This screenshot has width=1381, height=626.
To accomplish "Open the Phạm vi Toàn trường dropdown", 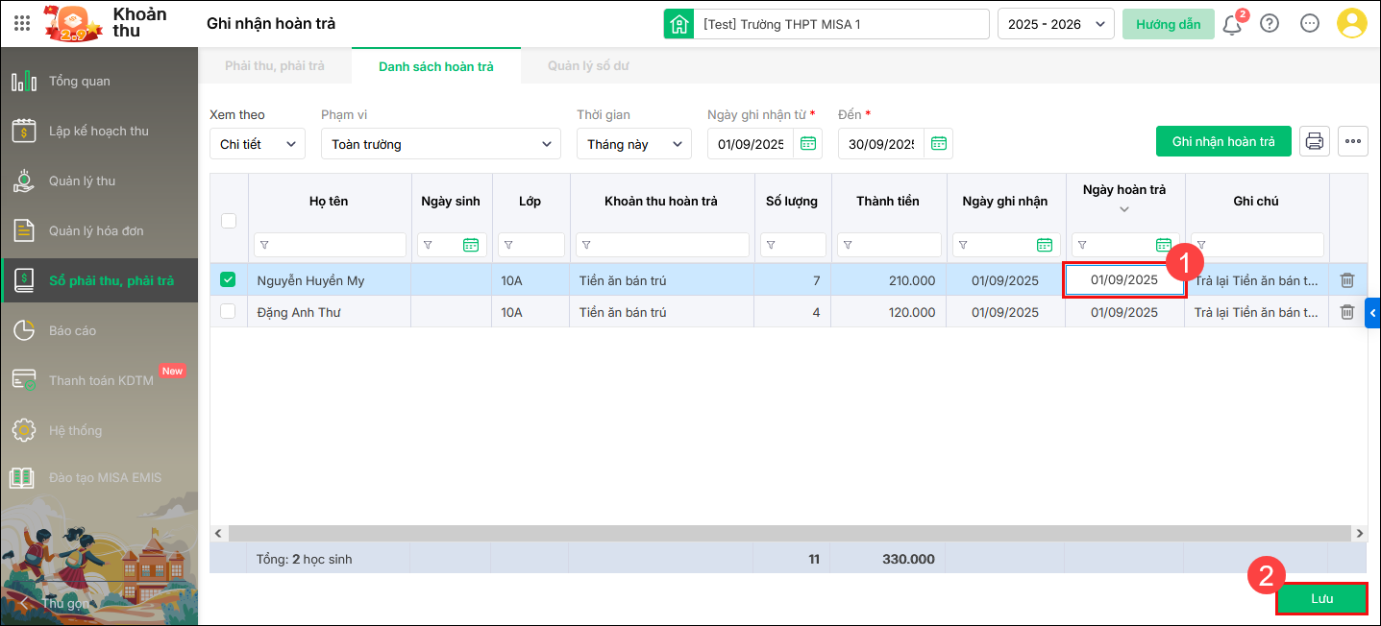I will [x=441, y=144].
